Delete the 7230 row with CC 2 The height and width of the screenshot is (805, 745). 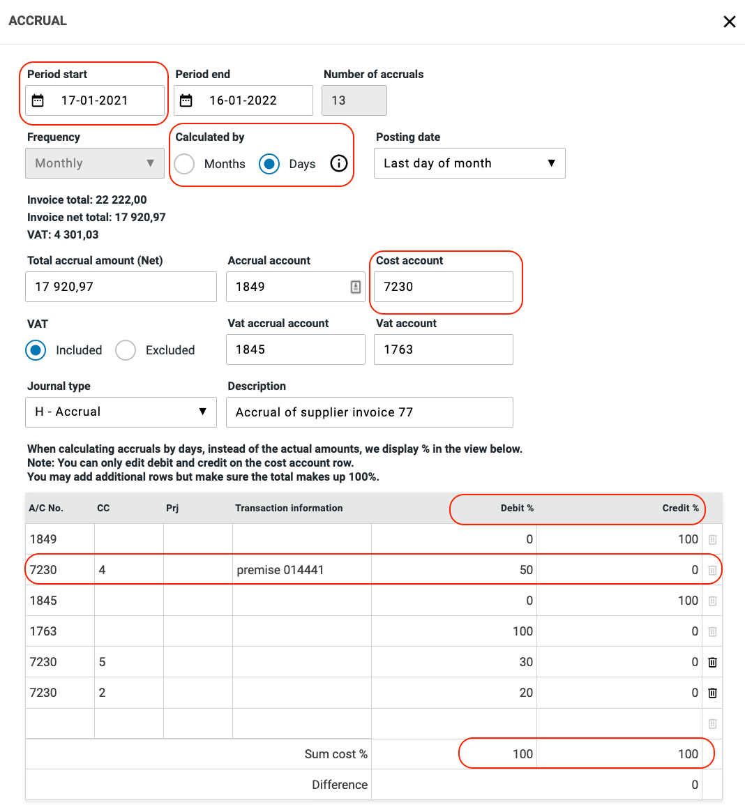coord(712,693)
